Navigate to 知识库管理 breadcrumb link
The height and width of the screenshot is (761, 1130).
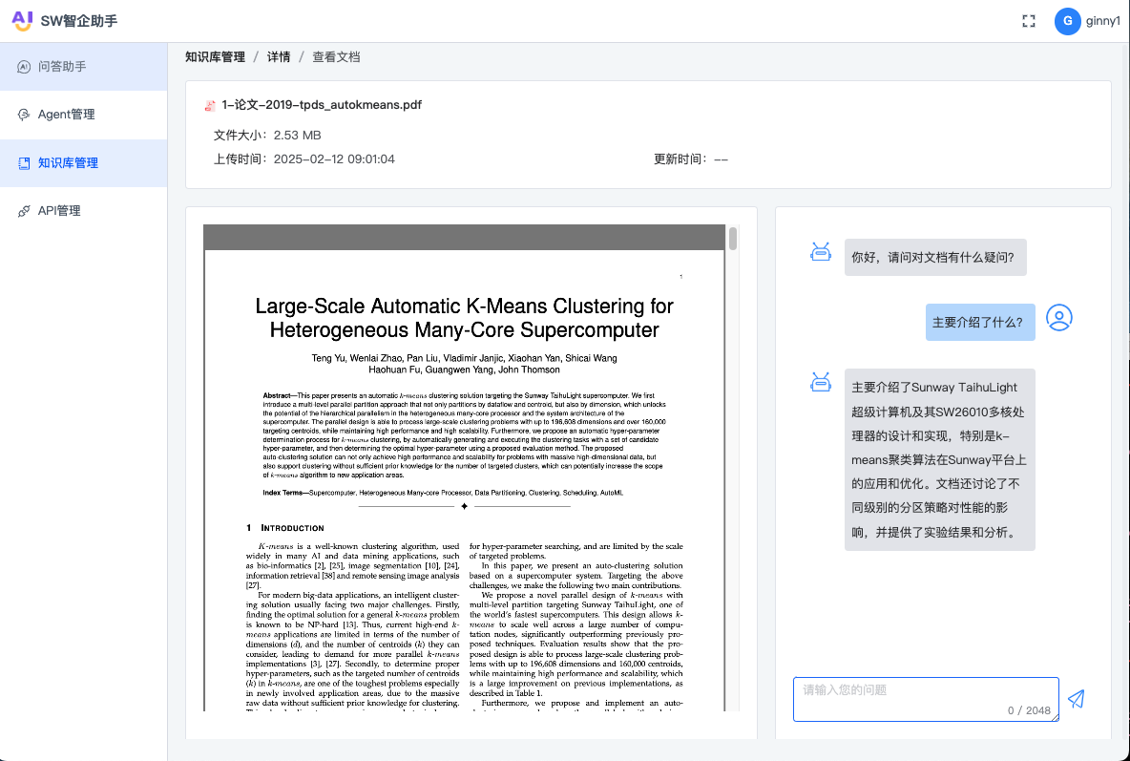point(215,57)
